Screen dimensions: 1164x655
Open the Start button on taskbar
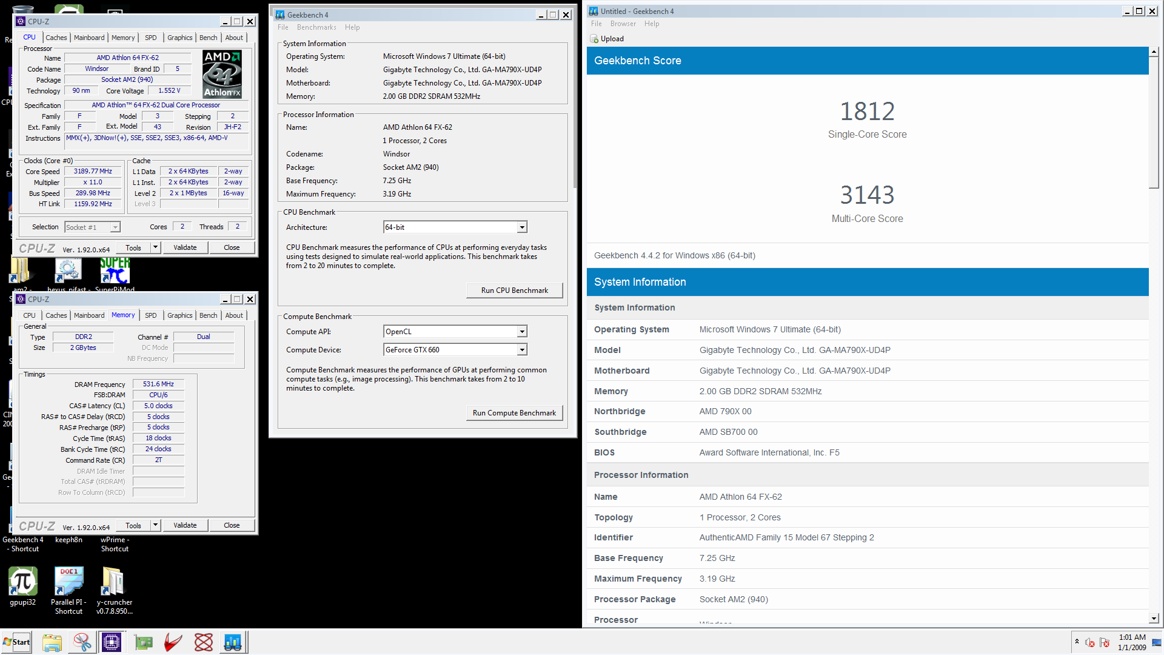17,642
